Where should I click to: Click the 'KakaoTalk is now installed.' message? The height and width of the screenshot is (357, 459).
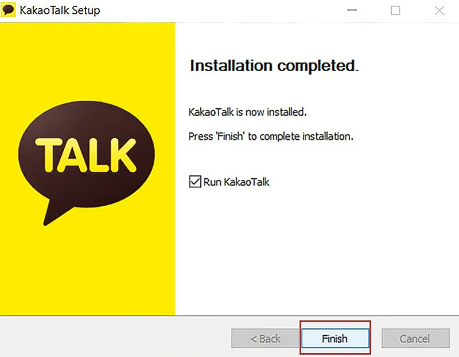point(247,112)
